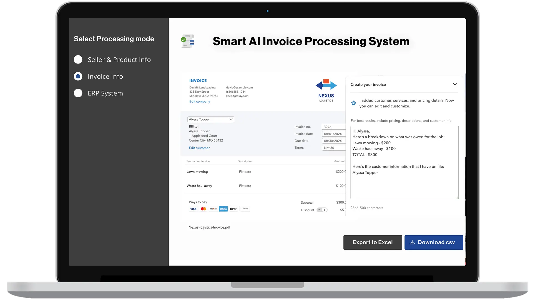
Task: Click the Apple Pay icon
Action: click(x=233, y=209)
